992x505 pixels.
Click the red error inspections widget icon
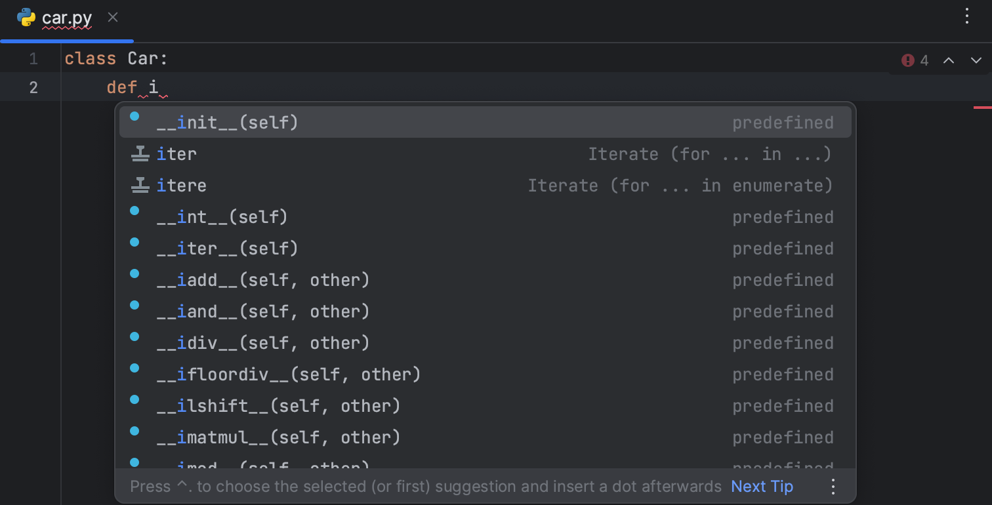pos(908,60)
